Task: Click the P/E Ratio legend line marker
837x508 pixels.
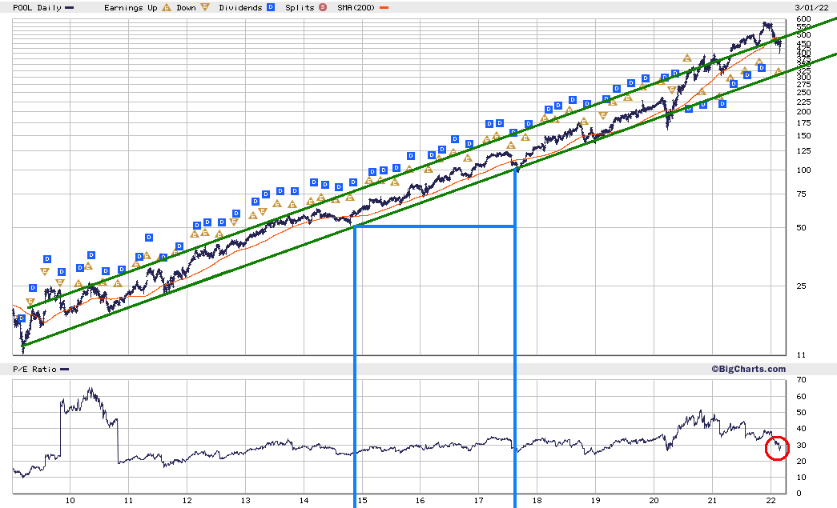Action: [65, 370]
